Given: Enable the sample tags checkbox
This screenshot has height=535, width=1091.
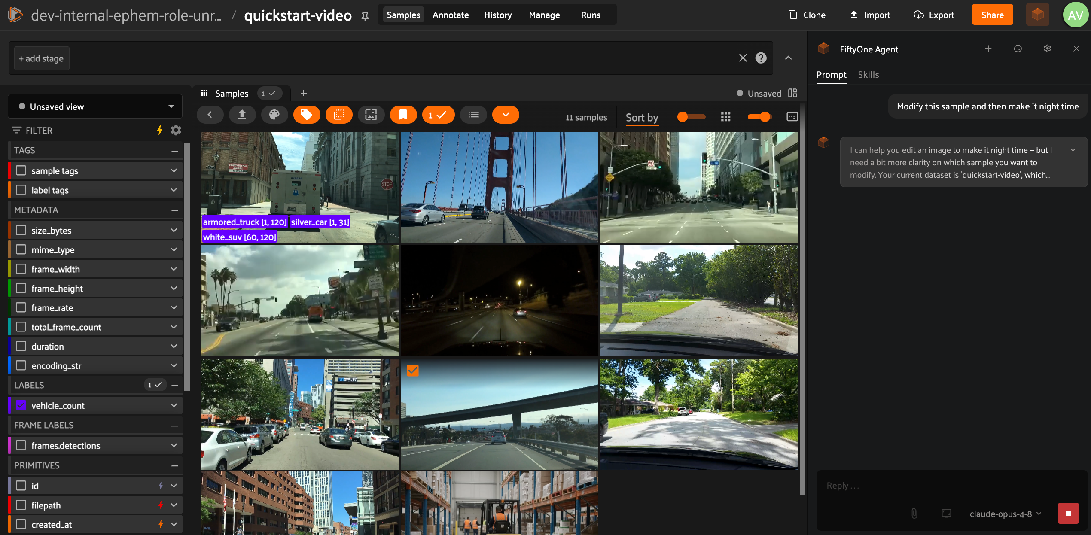Looking at the screenshot, I should [21, 171].
